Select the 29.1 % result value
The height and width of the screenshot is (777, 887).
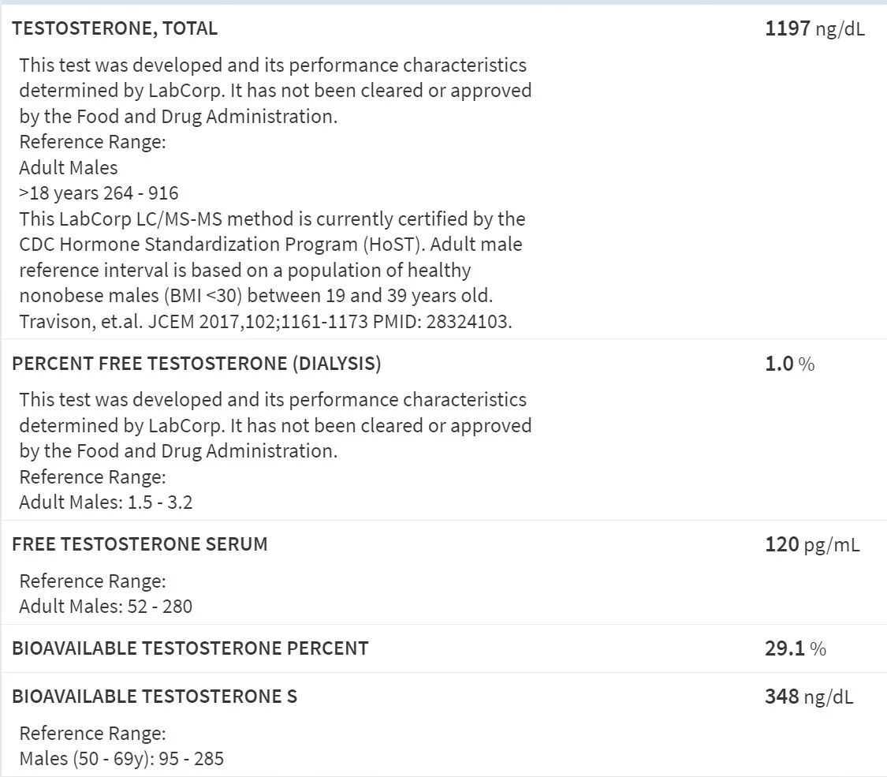coord(796,648)
